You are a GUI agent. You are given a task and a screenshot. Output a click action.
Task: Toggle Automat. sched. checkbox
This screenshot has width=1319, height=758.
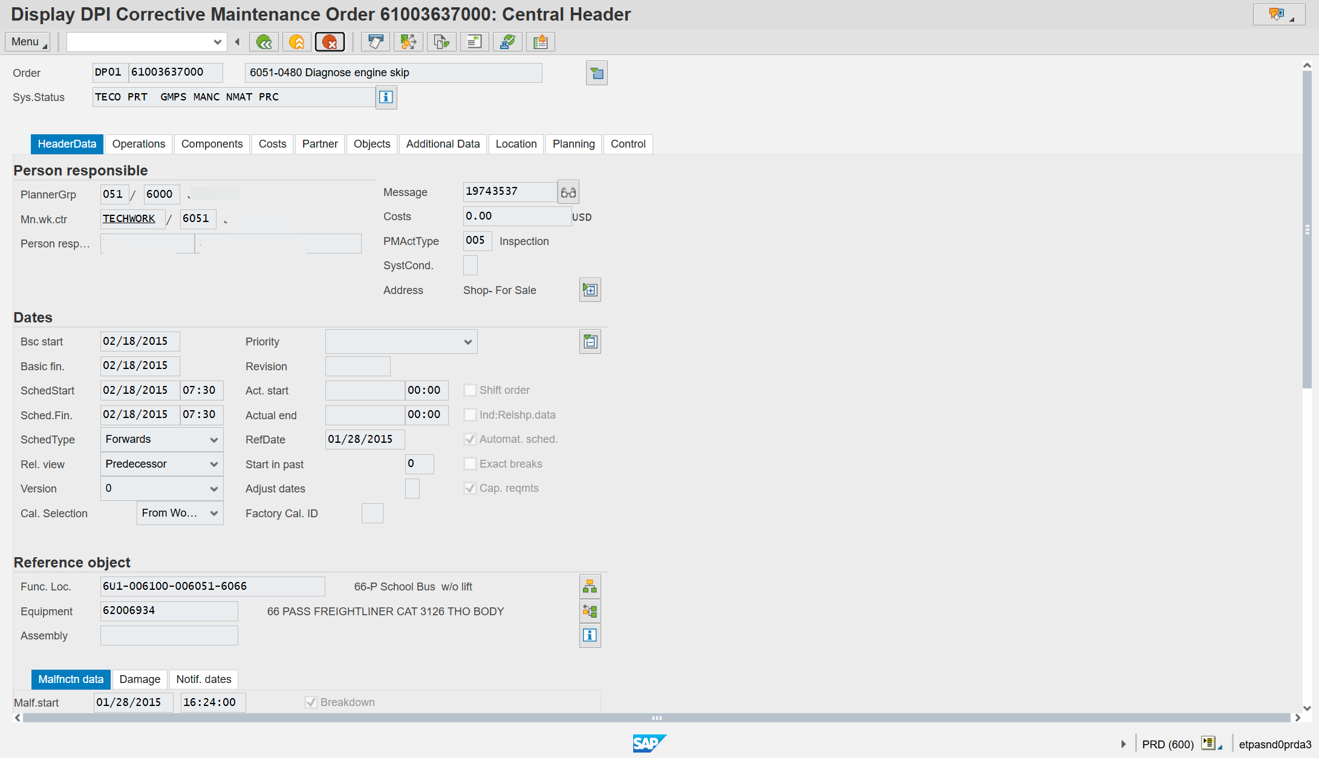pyautogui.click(x=470, y=439)
